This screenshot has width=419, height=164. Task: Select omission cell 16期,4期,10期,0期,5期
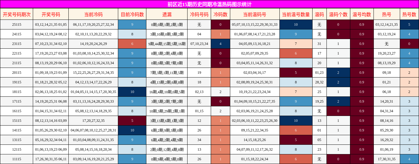click(x=167, y=92)
